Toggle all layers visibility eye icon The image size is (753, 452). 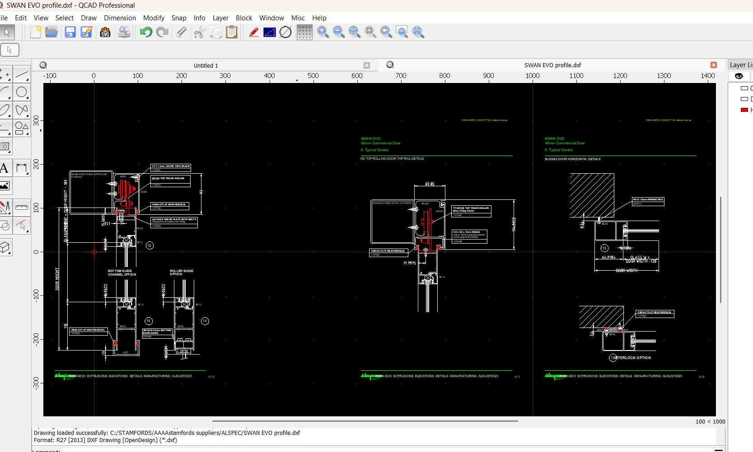(x=739, y=76)
